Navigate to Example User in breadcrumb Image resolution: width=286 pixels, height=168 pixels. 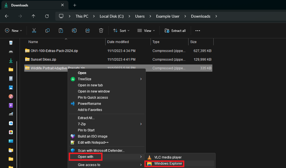point(168,16)
